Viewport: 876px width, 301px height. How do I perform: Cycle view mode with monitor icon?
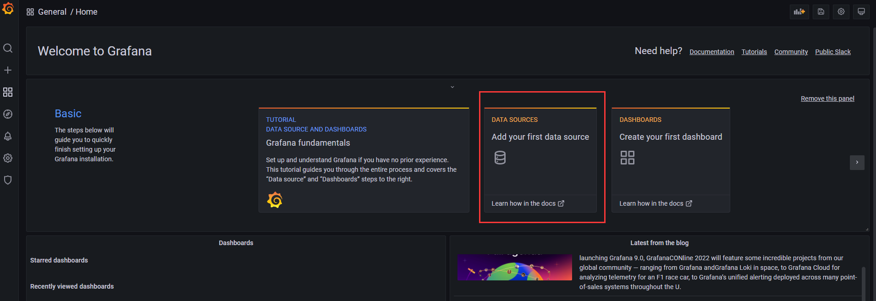pyautogui.click(x=861, y=12)
